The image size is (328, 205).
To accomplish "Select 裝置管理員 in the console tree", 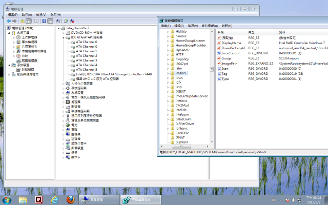I will point(29,60).
